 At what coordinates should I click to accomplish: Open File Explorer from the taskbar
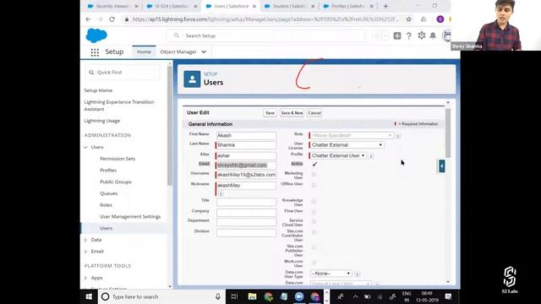coord(252,296)
